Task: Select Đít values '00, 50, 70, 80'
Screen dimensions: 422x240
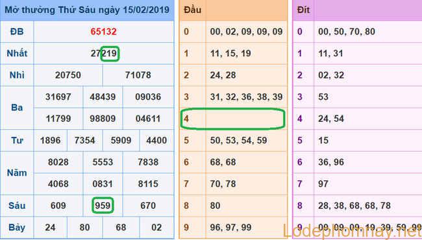Action: coord(347,32)
